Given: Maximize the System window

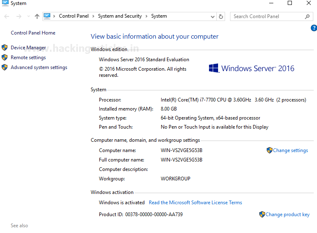Looking at the screenshot, I should (x=290, y=3).
